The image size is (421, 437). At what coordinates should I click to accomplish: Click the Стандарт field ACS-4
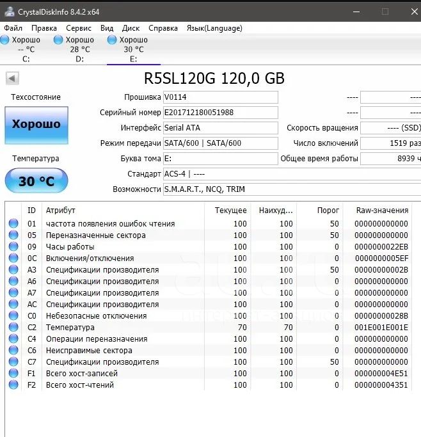click(x=292, y=174)
